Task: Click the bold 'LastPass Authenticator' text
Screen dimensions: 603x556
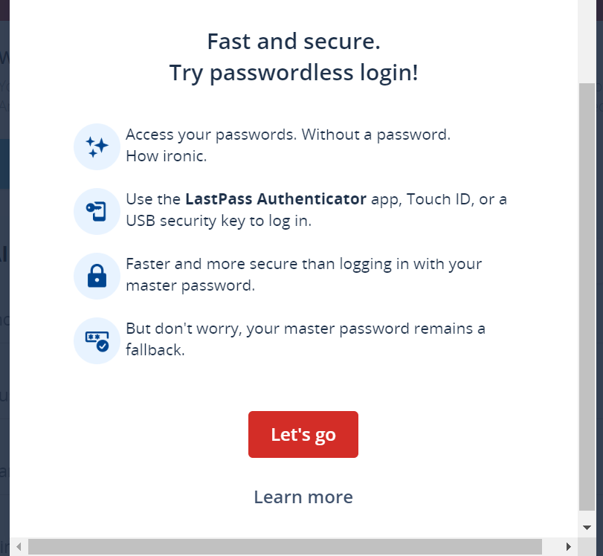Action: click(275, 199)
